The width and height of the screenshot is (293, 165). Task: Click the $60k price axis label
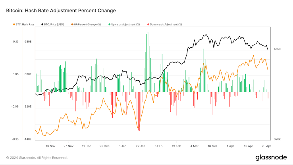(277, 49)
